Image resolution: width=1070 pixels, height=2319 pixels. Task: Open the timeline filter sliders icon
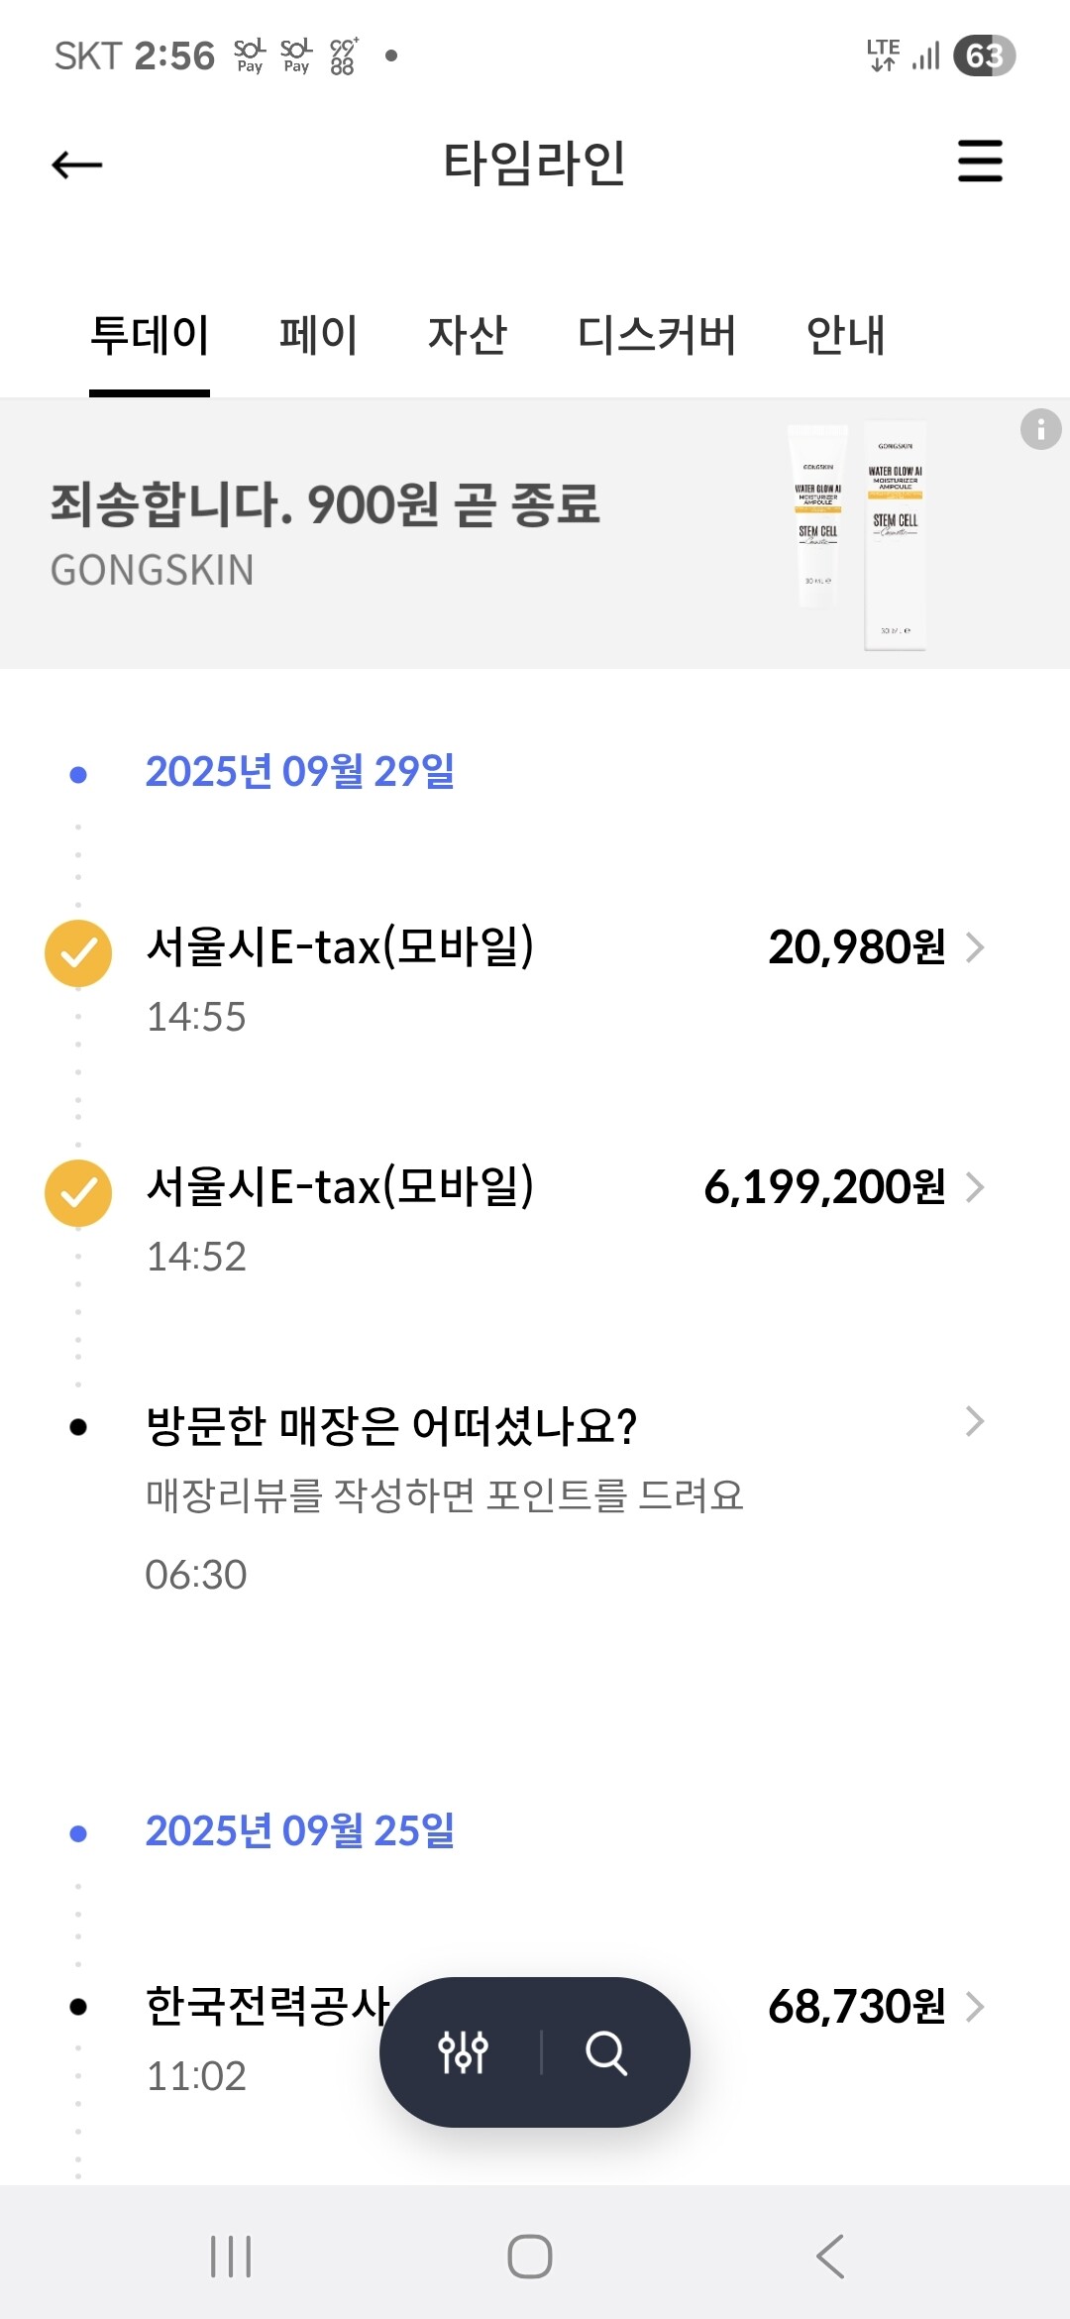[x=463, y=2051]
